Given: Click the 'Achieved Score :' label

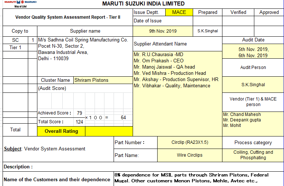Looking at the screenshot, I should 54,113.
